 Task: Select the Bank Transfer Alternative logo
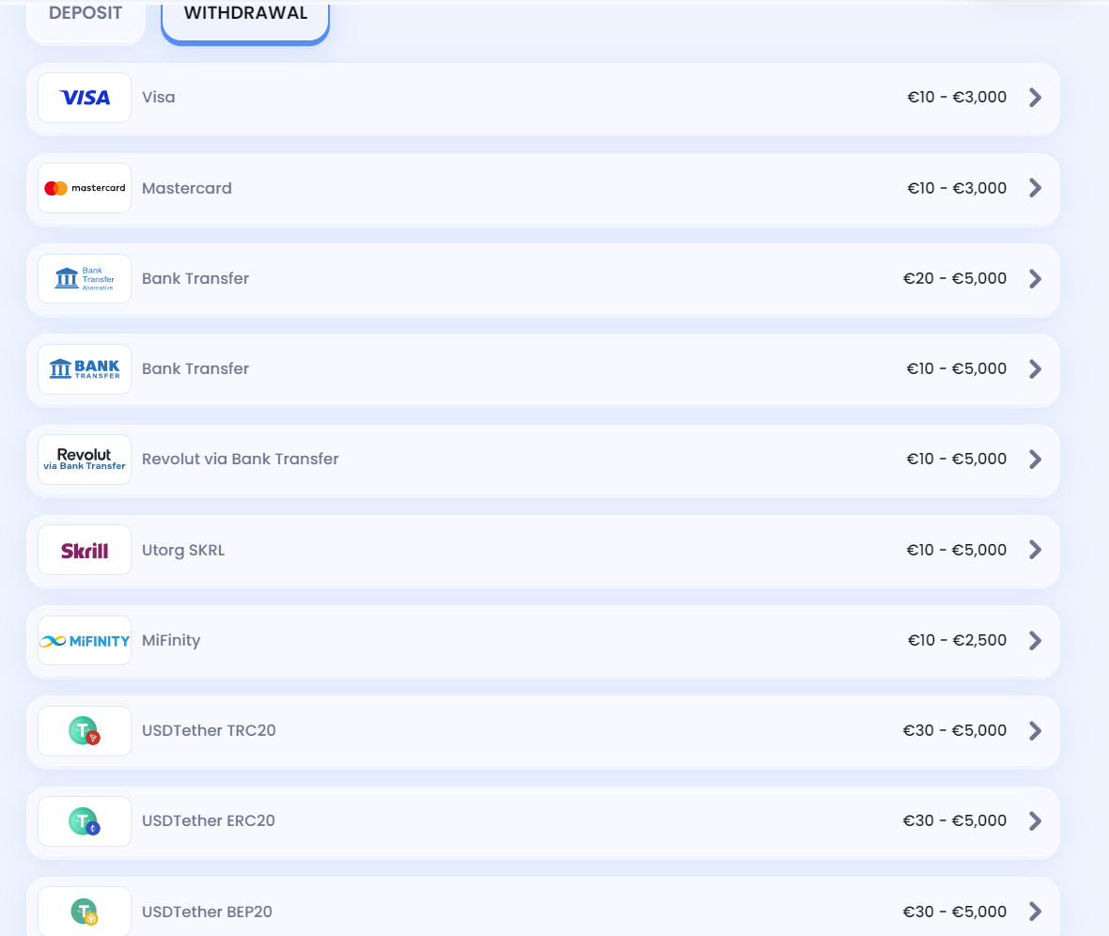(85, 278)
